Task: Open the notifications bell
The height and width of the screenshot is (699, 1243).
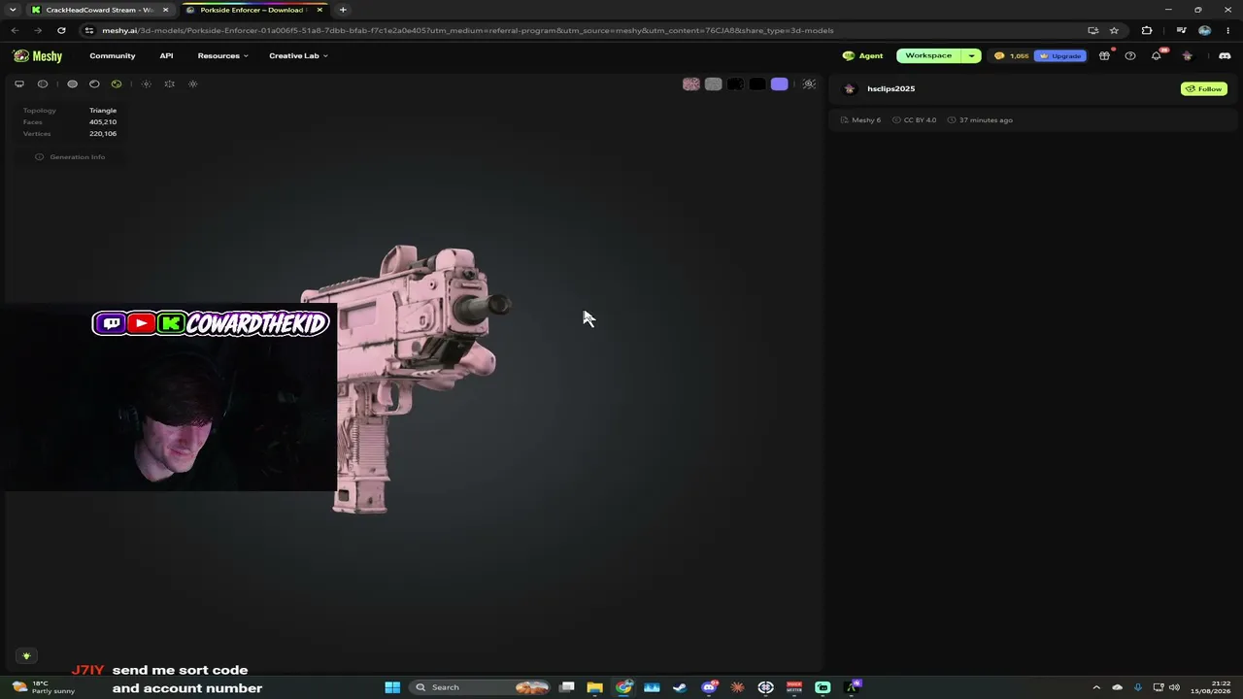Action: coord(1156,56)
